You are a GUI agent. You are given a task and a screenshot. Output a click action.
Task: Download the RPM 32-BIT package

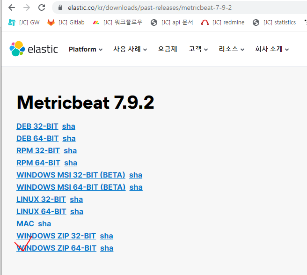pyautogui.click(x=38, y=150)
